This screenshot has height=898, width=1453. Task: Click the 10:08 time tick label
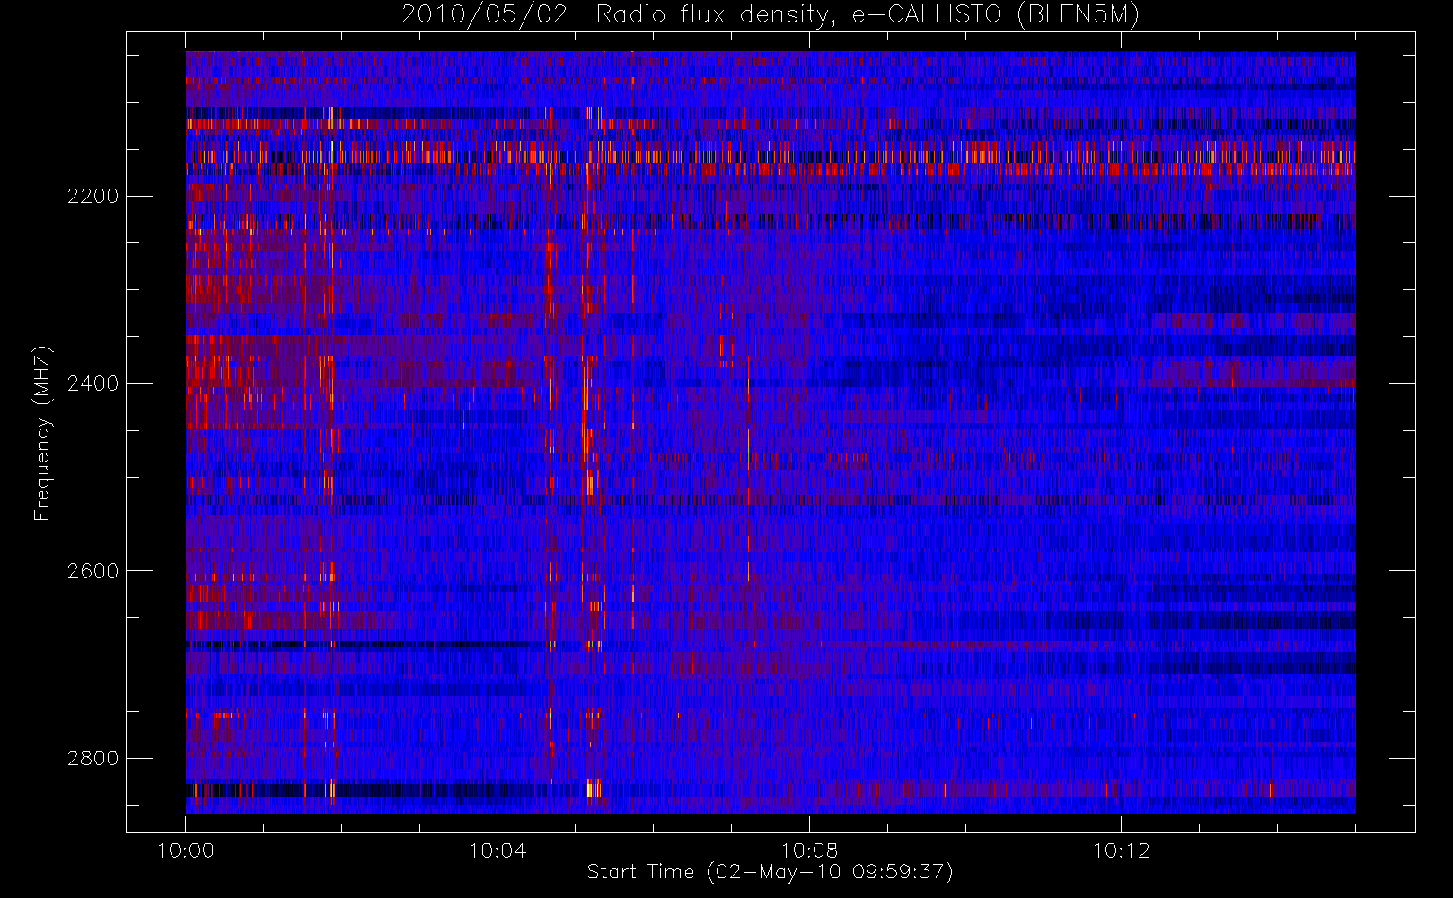tap(809, 850)
